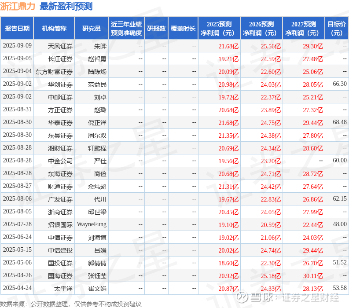Click researcher name 赵智勇
The width and height of the screenshot is (349, 308).
97,59
